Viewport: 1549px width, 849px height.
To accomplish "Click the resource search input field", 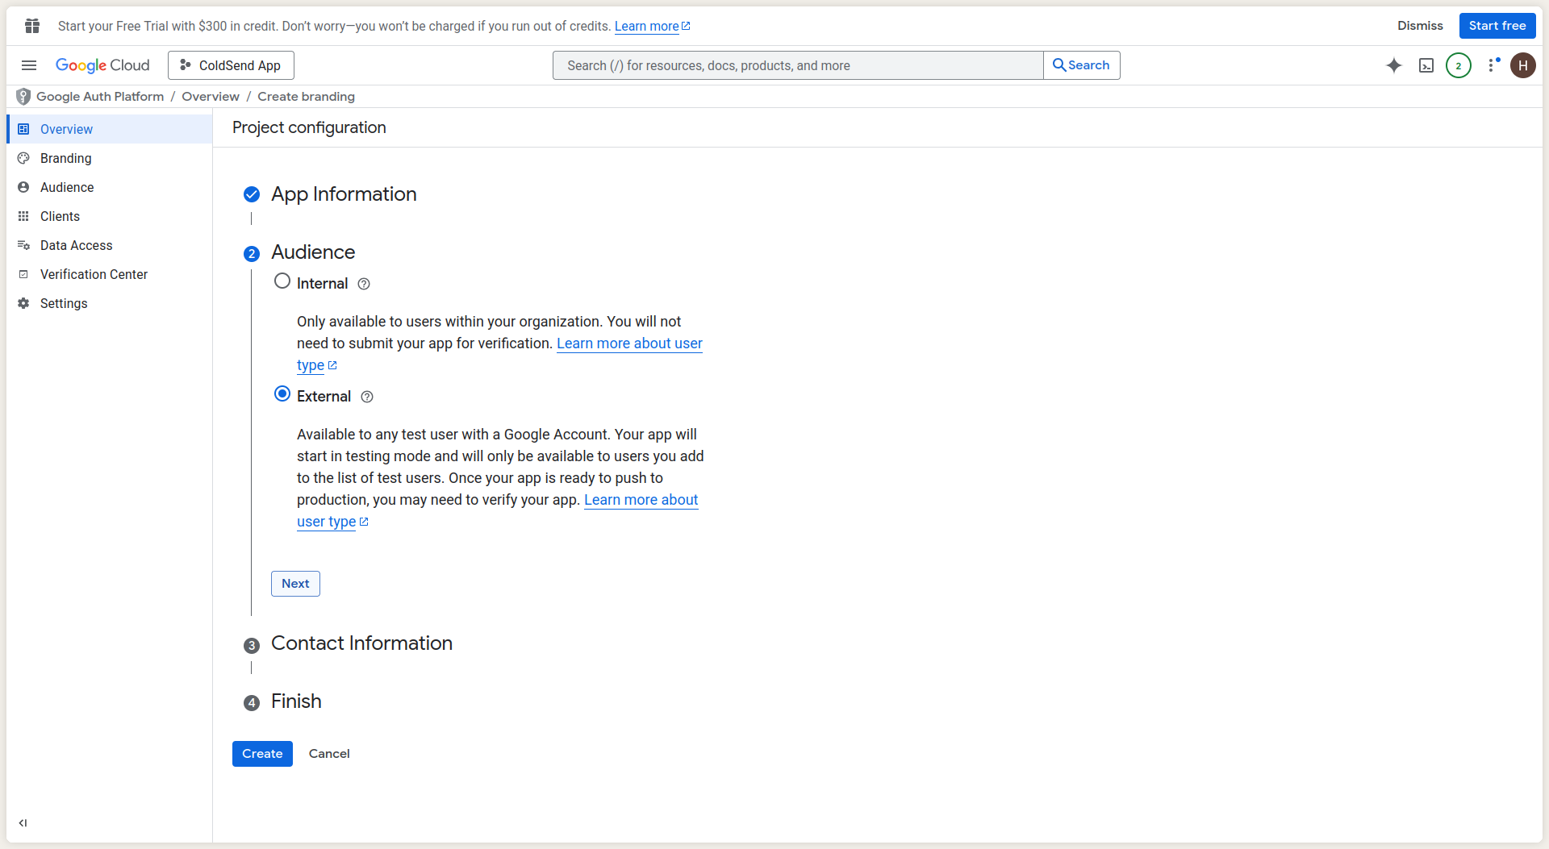I will [x=797, y=65].
